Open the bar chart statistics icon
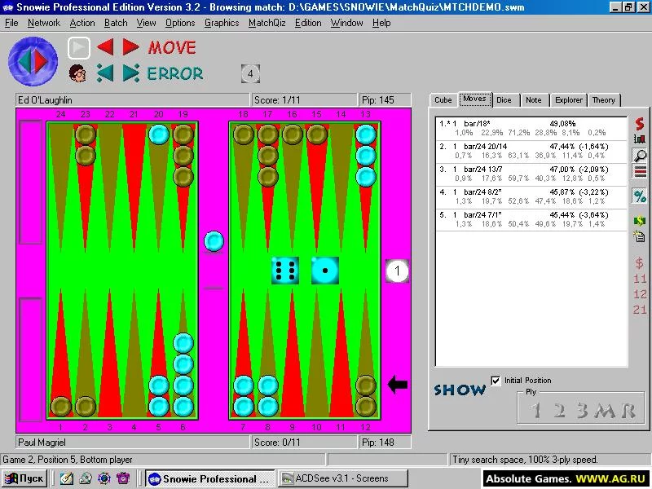652x489 pixels. point(640,139)
